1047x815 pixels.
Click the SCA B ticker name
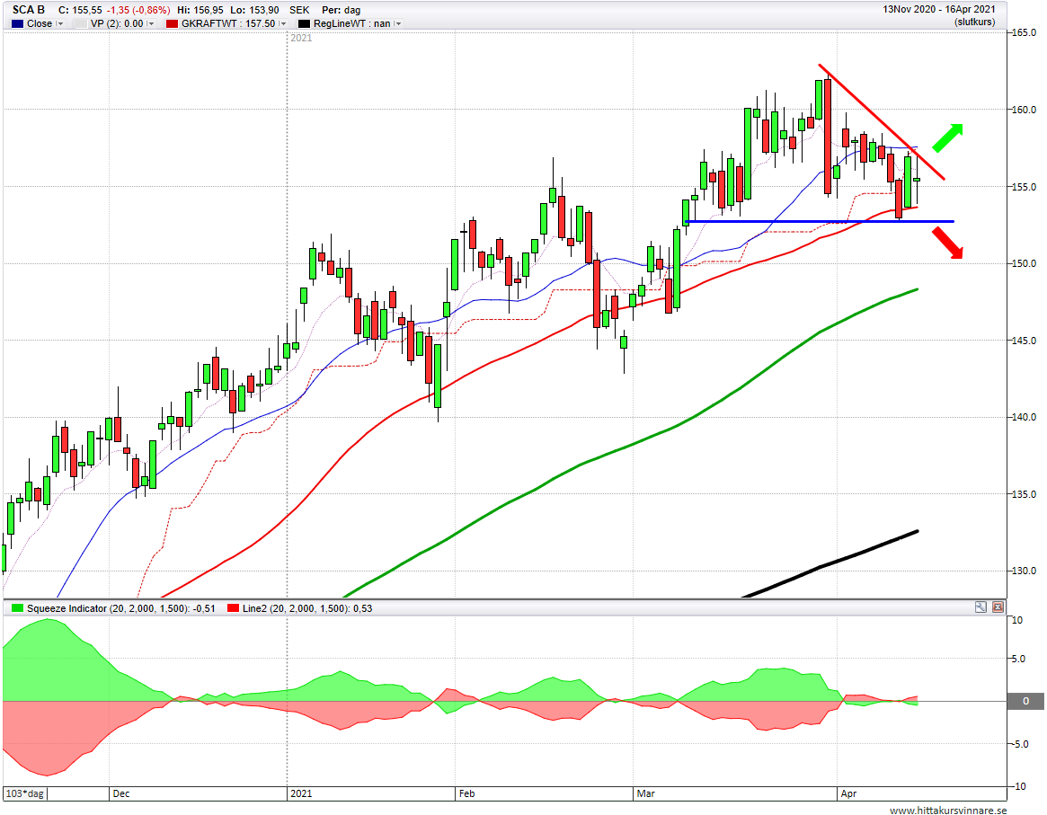29,10
